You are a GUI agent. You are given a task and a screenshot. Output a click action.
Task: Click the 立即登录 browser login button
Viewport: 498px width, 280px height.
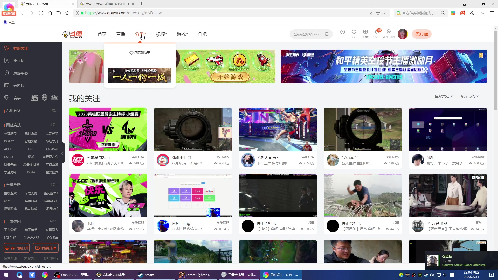tap(9, 13)
